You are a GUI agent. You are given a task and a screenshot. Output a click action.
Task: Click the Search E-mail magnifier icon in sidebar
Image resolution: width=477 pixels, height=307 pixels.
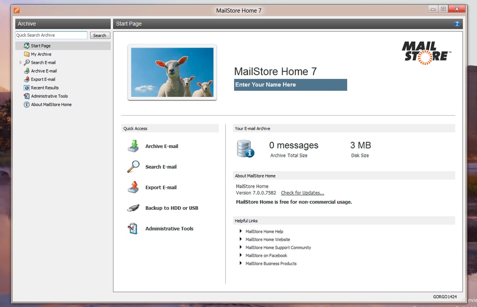coord(27,62)
